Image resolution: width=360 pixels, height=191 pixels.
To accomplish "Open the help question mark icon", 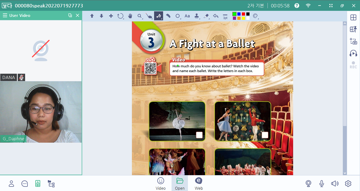I will pos(297,6).
